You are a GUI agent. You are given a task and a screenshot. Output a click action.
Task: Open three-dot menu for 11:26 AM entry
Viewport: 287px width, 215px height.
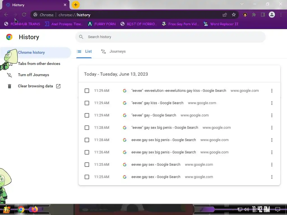pyautogui.click(x=272, y=152)
